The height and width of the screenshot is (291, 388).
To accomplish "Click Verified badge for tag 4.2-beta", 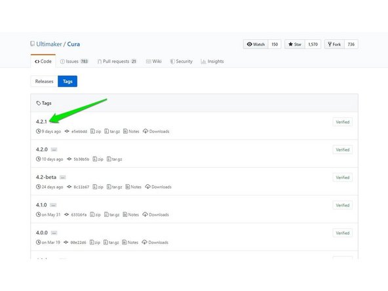I will (343, 178).
